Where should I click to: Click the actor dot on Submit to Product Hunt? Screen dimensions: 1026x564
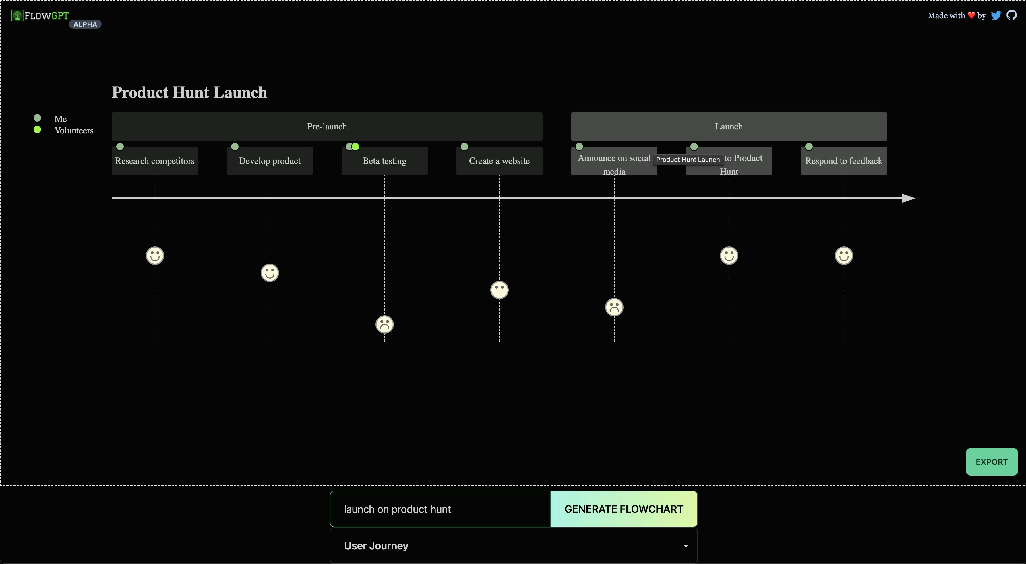coord(694,147)
